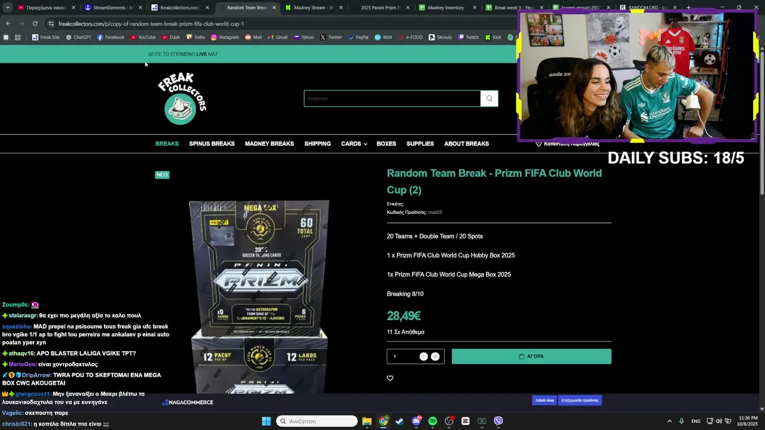The height and width of the screenshot is (430, 765).
Task: Open Windows Start menu
Action: [x=266, y=421]
